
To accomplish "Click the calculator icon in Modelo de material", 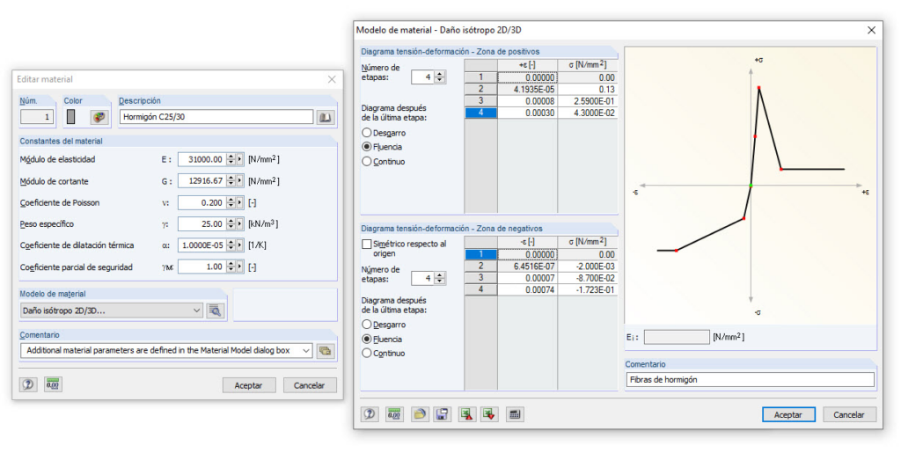I will [515, 413].
